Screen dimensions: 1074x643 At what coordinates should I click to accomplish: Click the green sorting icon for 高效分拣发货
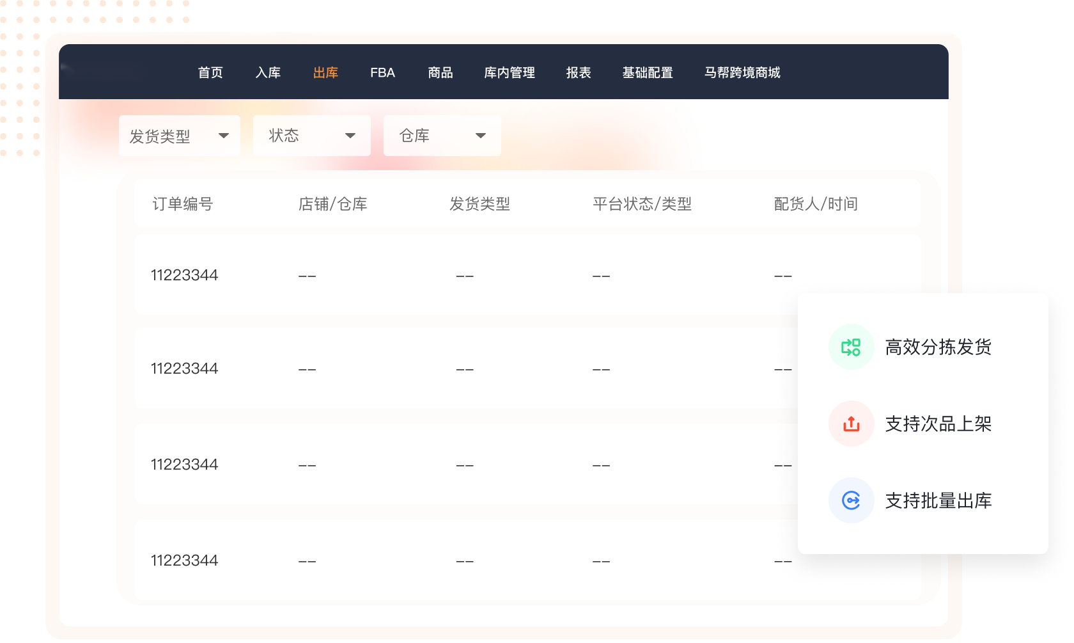click(x=851, y=347)
